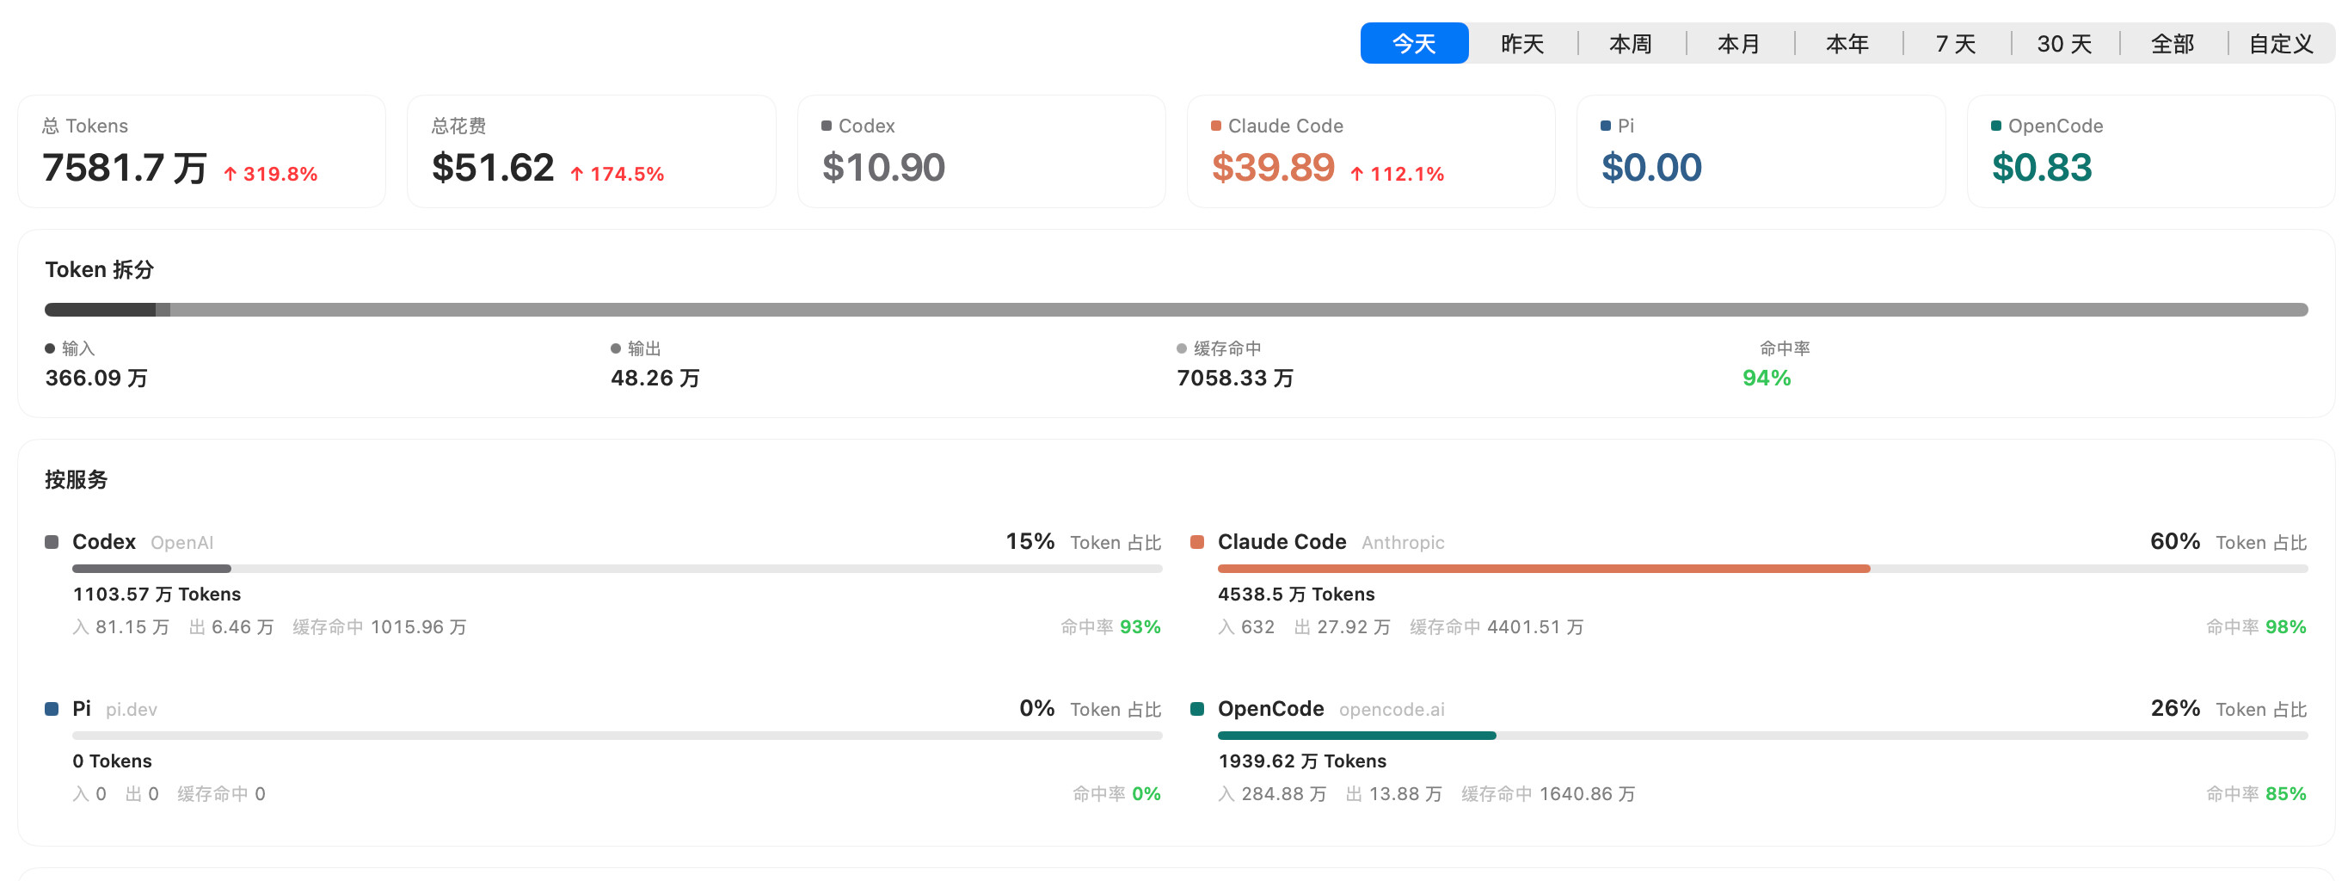The height and width of the screenshot is (881, 2348).
Task: Click the dark input segment of the Token 拆分 bar
Action: [101, 310]
